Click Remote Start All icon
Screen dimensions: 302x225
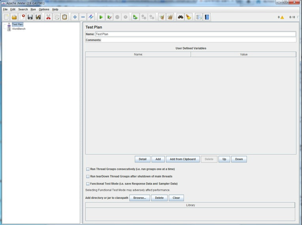click(x=136, y=17)
